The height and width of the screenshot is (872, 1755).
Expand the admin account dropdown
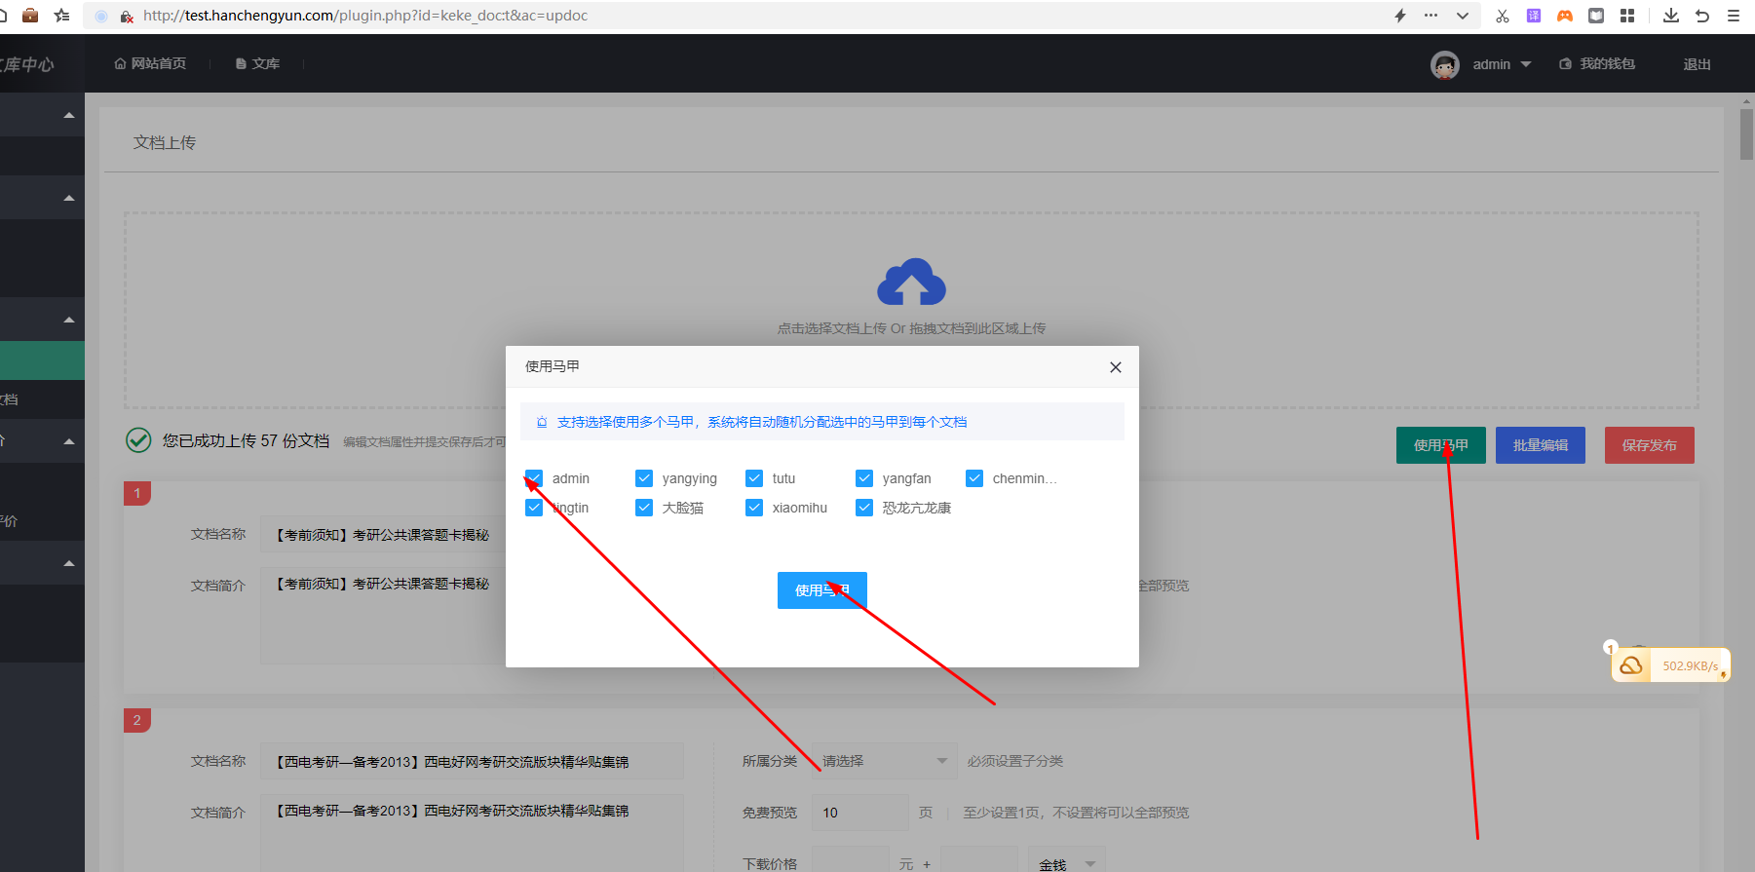[x=1525, y=64]
